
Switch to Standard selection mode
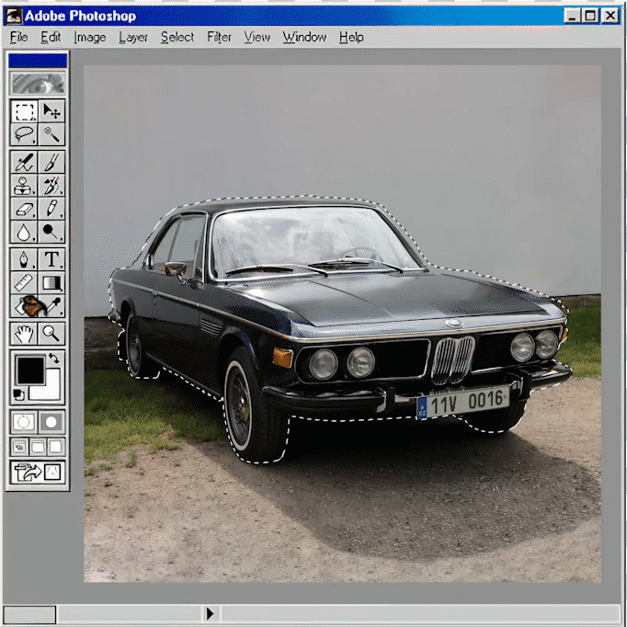(x=25, y=422)
